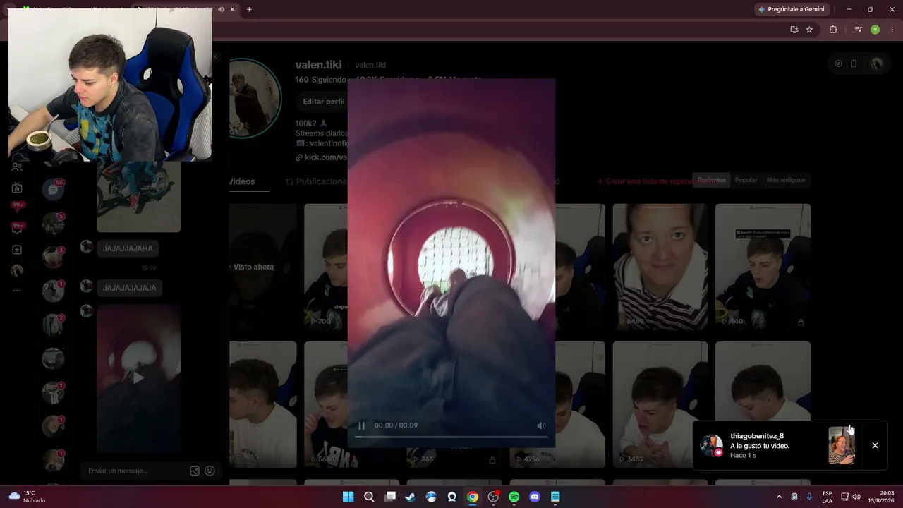Seek within the video progress bar
Viewport: 903px width, 508px height.
coord(451,437)
